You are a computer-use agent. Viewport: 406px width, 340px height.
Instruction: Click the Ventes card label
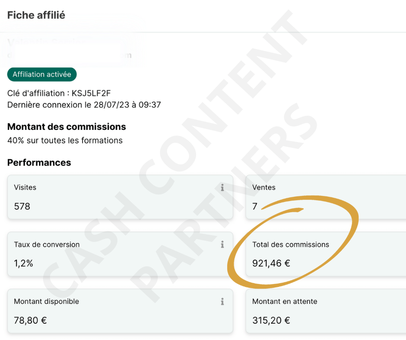(x=264, y=188)
